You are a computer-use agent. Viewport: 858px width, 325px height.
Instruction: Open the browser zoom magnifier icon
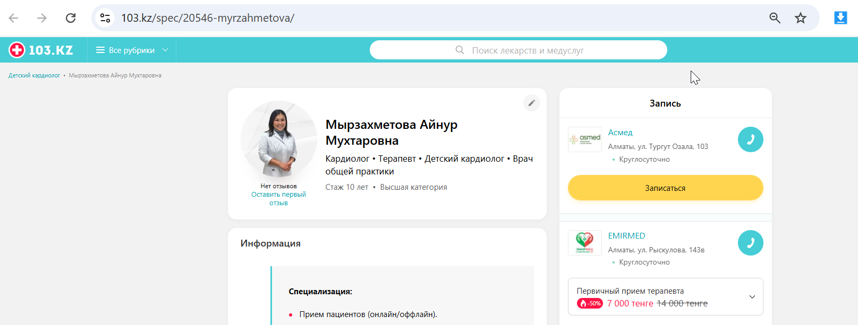click(775, 18)
